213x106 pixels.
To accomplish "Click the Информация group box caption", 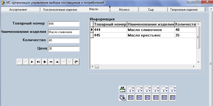I will coord(102,19).
